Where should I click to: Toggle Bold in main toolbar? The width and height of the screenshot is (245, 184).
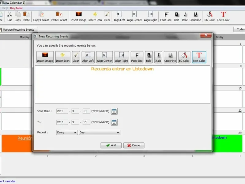pyautogui.click(x=177, y=17)
